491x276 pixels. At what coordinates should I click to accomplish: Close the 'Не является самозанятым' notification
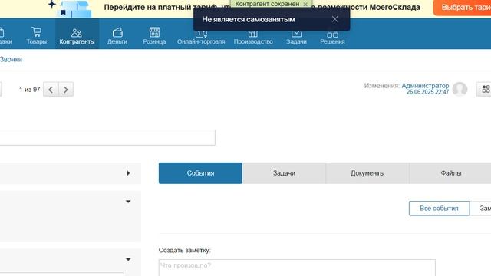(334, 19)
